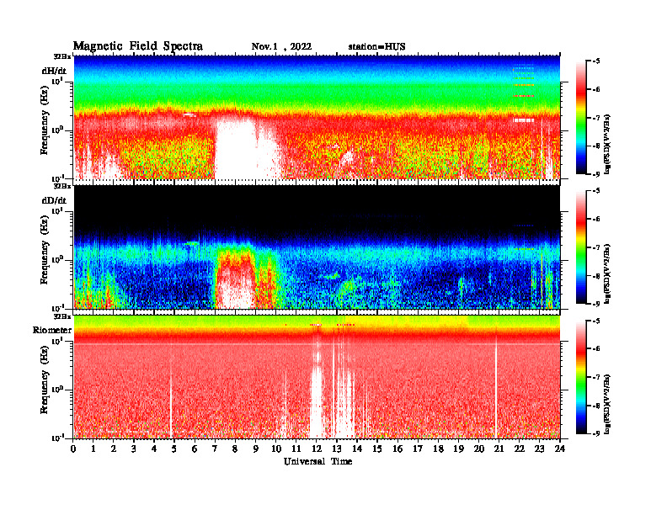This screenshot has height=515, width=667.
Task: Select the 'dH/dt' panel label
Action: (x=54, y=71)
